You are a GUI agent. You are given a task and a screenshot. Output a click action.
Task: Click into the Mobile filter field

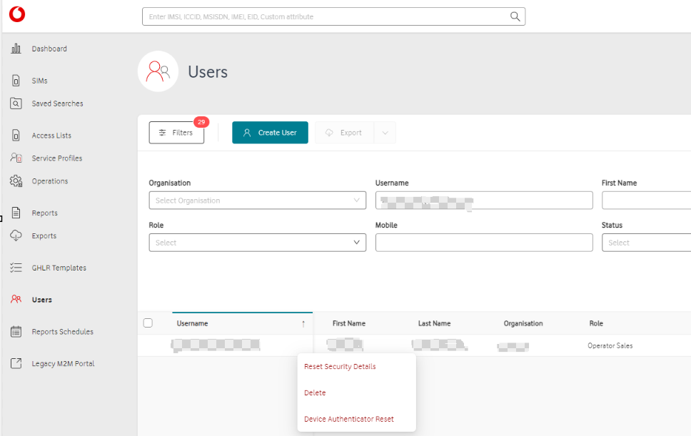point(484,243)
